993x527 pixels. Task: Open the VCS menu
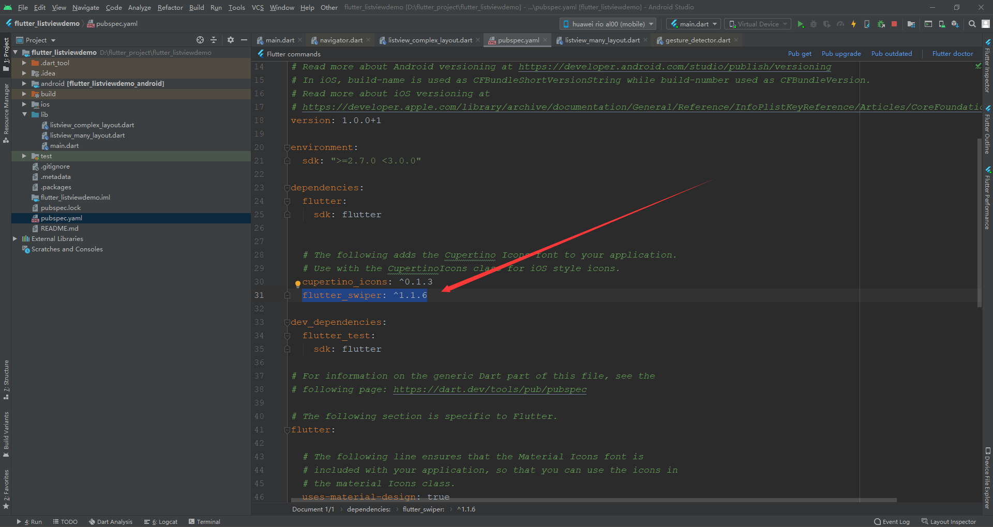(x=258, y=7)
